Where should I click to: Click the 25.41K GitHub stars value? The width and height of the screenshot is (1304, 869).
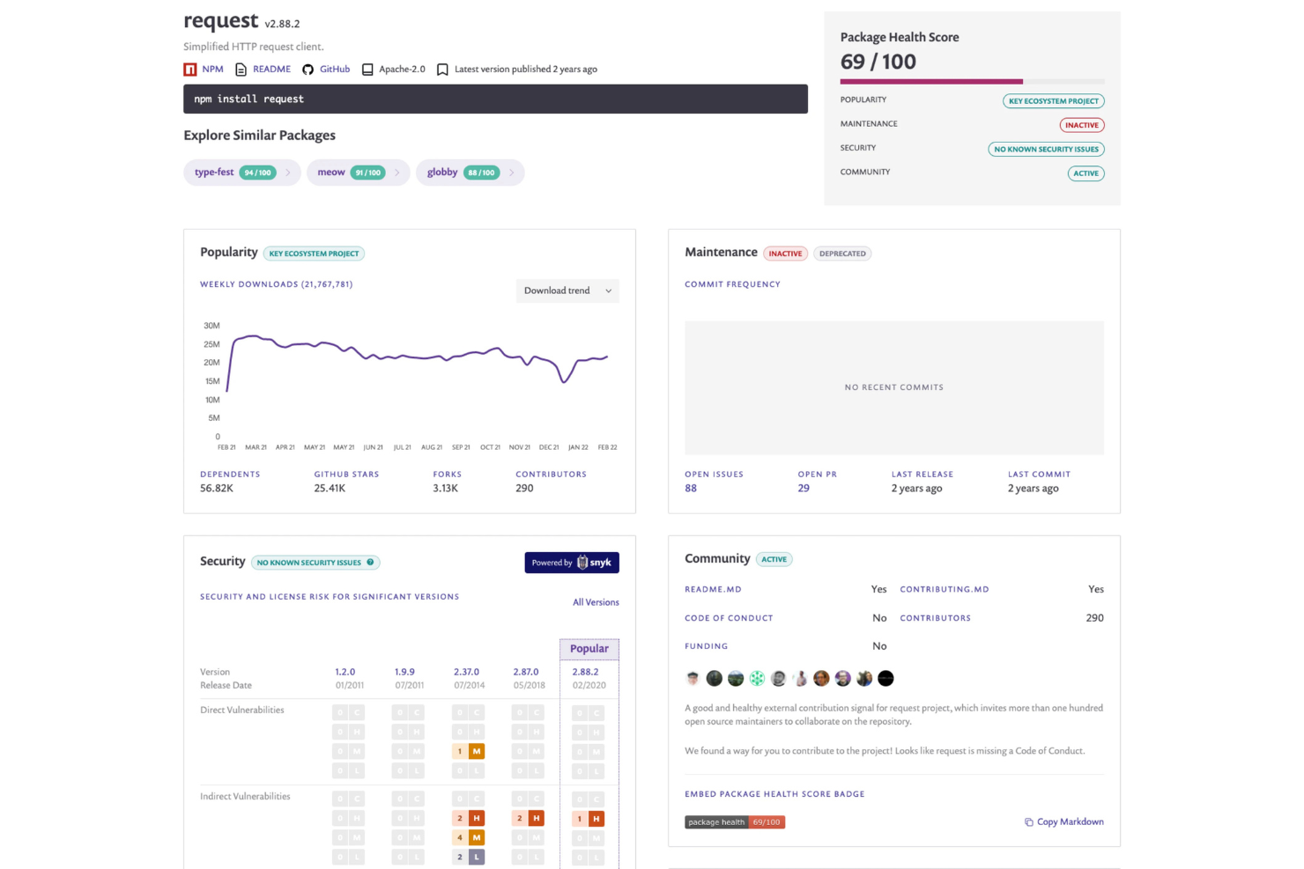(330, 489)
